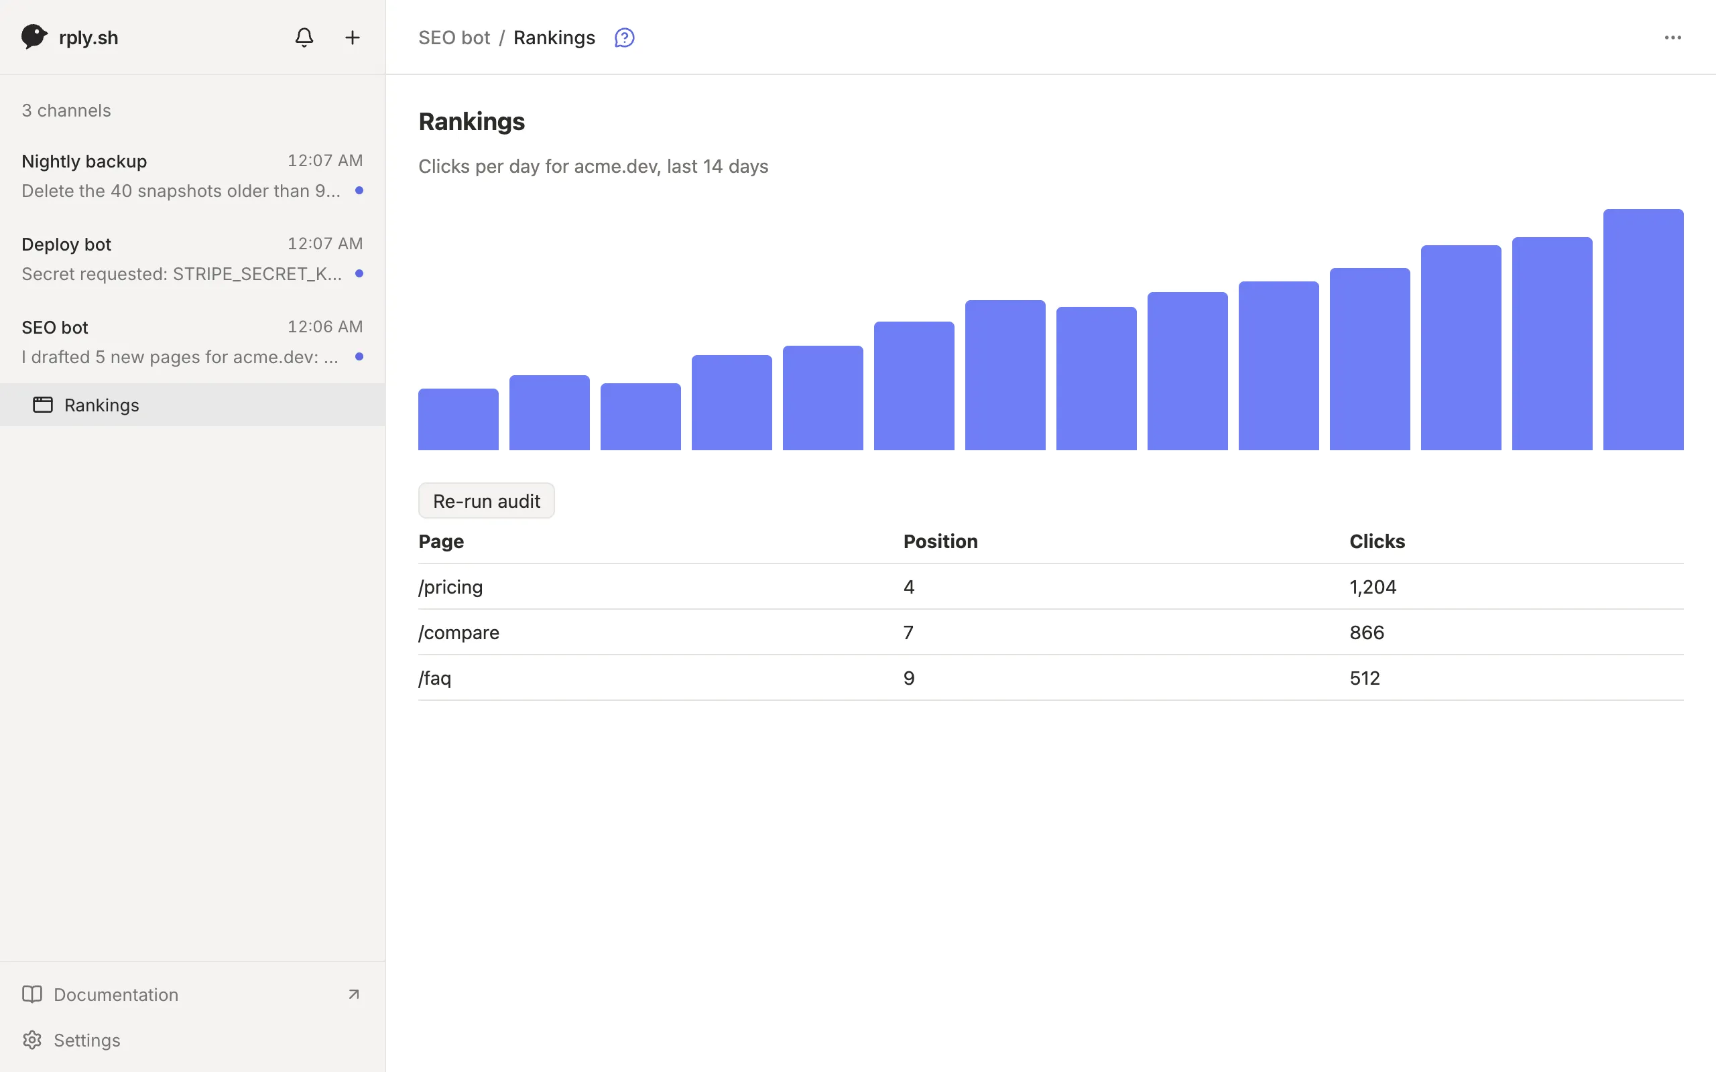Viewport: 1716px width, 1072px height.
Task: Click the Re-run audit button
Action: click(487, 500)
